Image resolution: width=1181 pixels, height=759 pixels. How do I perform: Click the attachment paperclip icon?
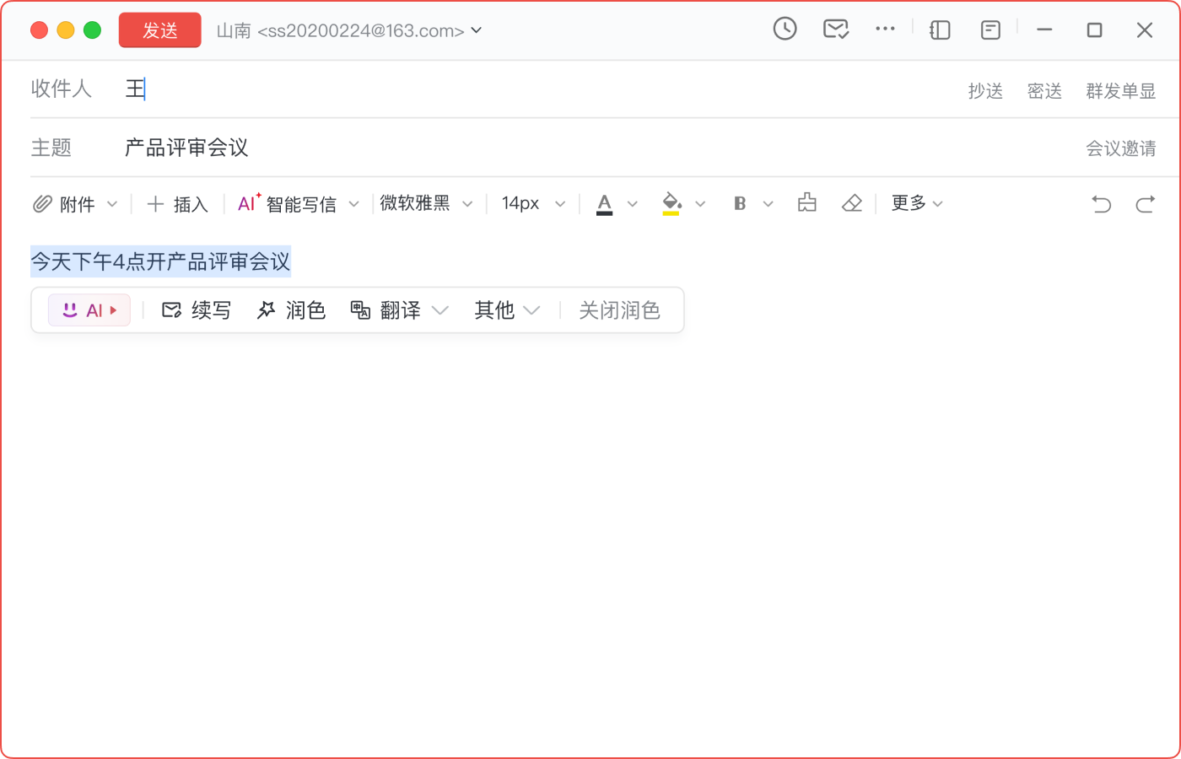[x=42, y=203]
